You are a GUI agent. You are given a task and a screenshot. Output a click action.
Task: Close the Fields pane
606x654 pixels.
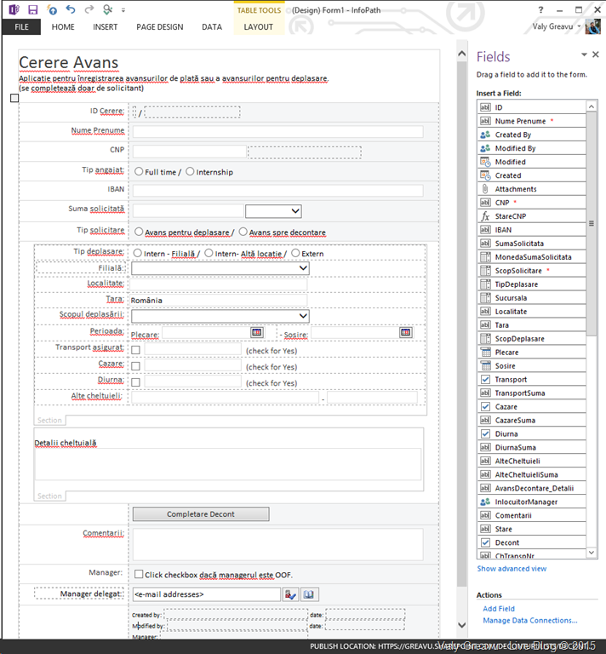(596, 54)
